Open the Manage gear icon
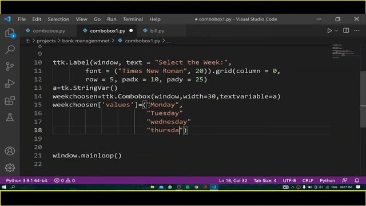This screenshot has width=366, height=206. [x=10, y=168]
